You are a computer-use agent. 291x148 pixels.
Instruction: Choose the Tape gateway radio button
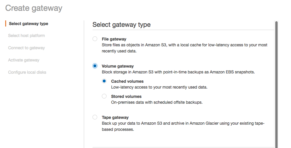pyautogui.click(x=95, y=117)
